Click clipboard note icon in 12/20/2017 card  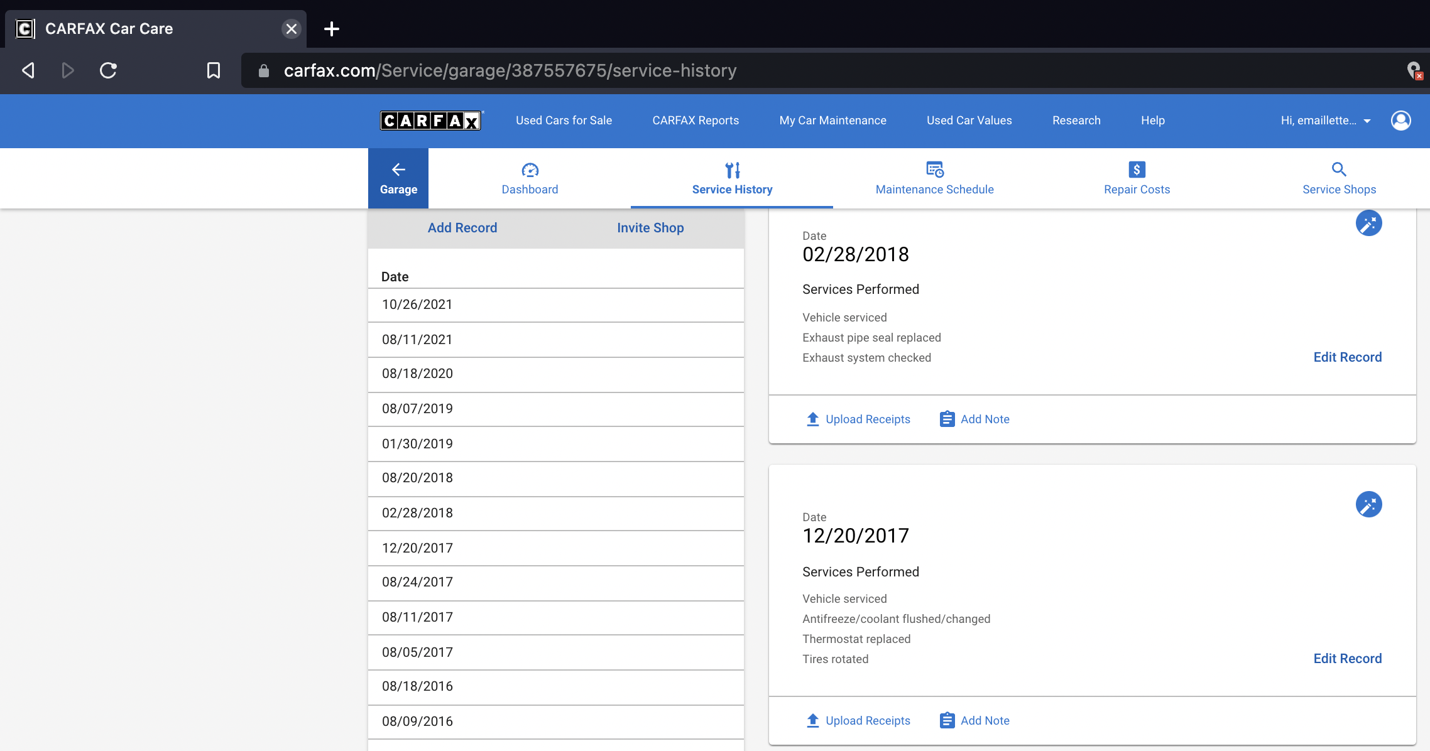(x=947, y=720)
